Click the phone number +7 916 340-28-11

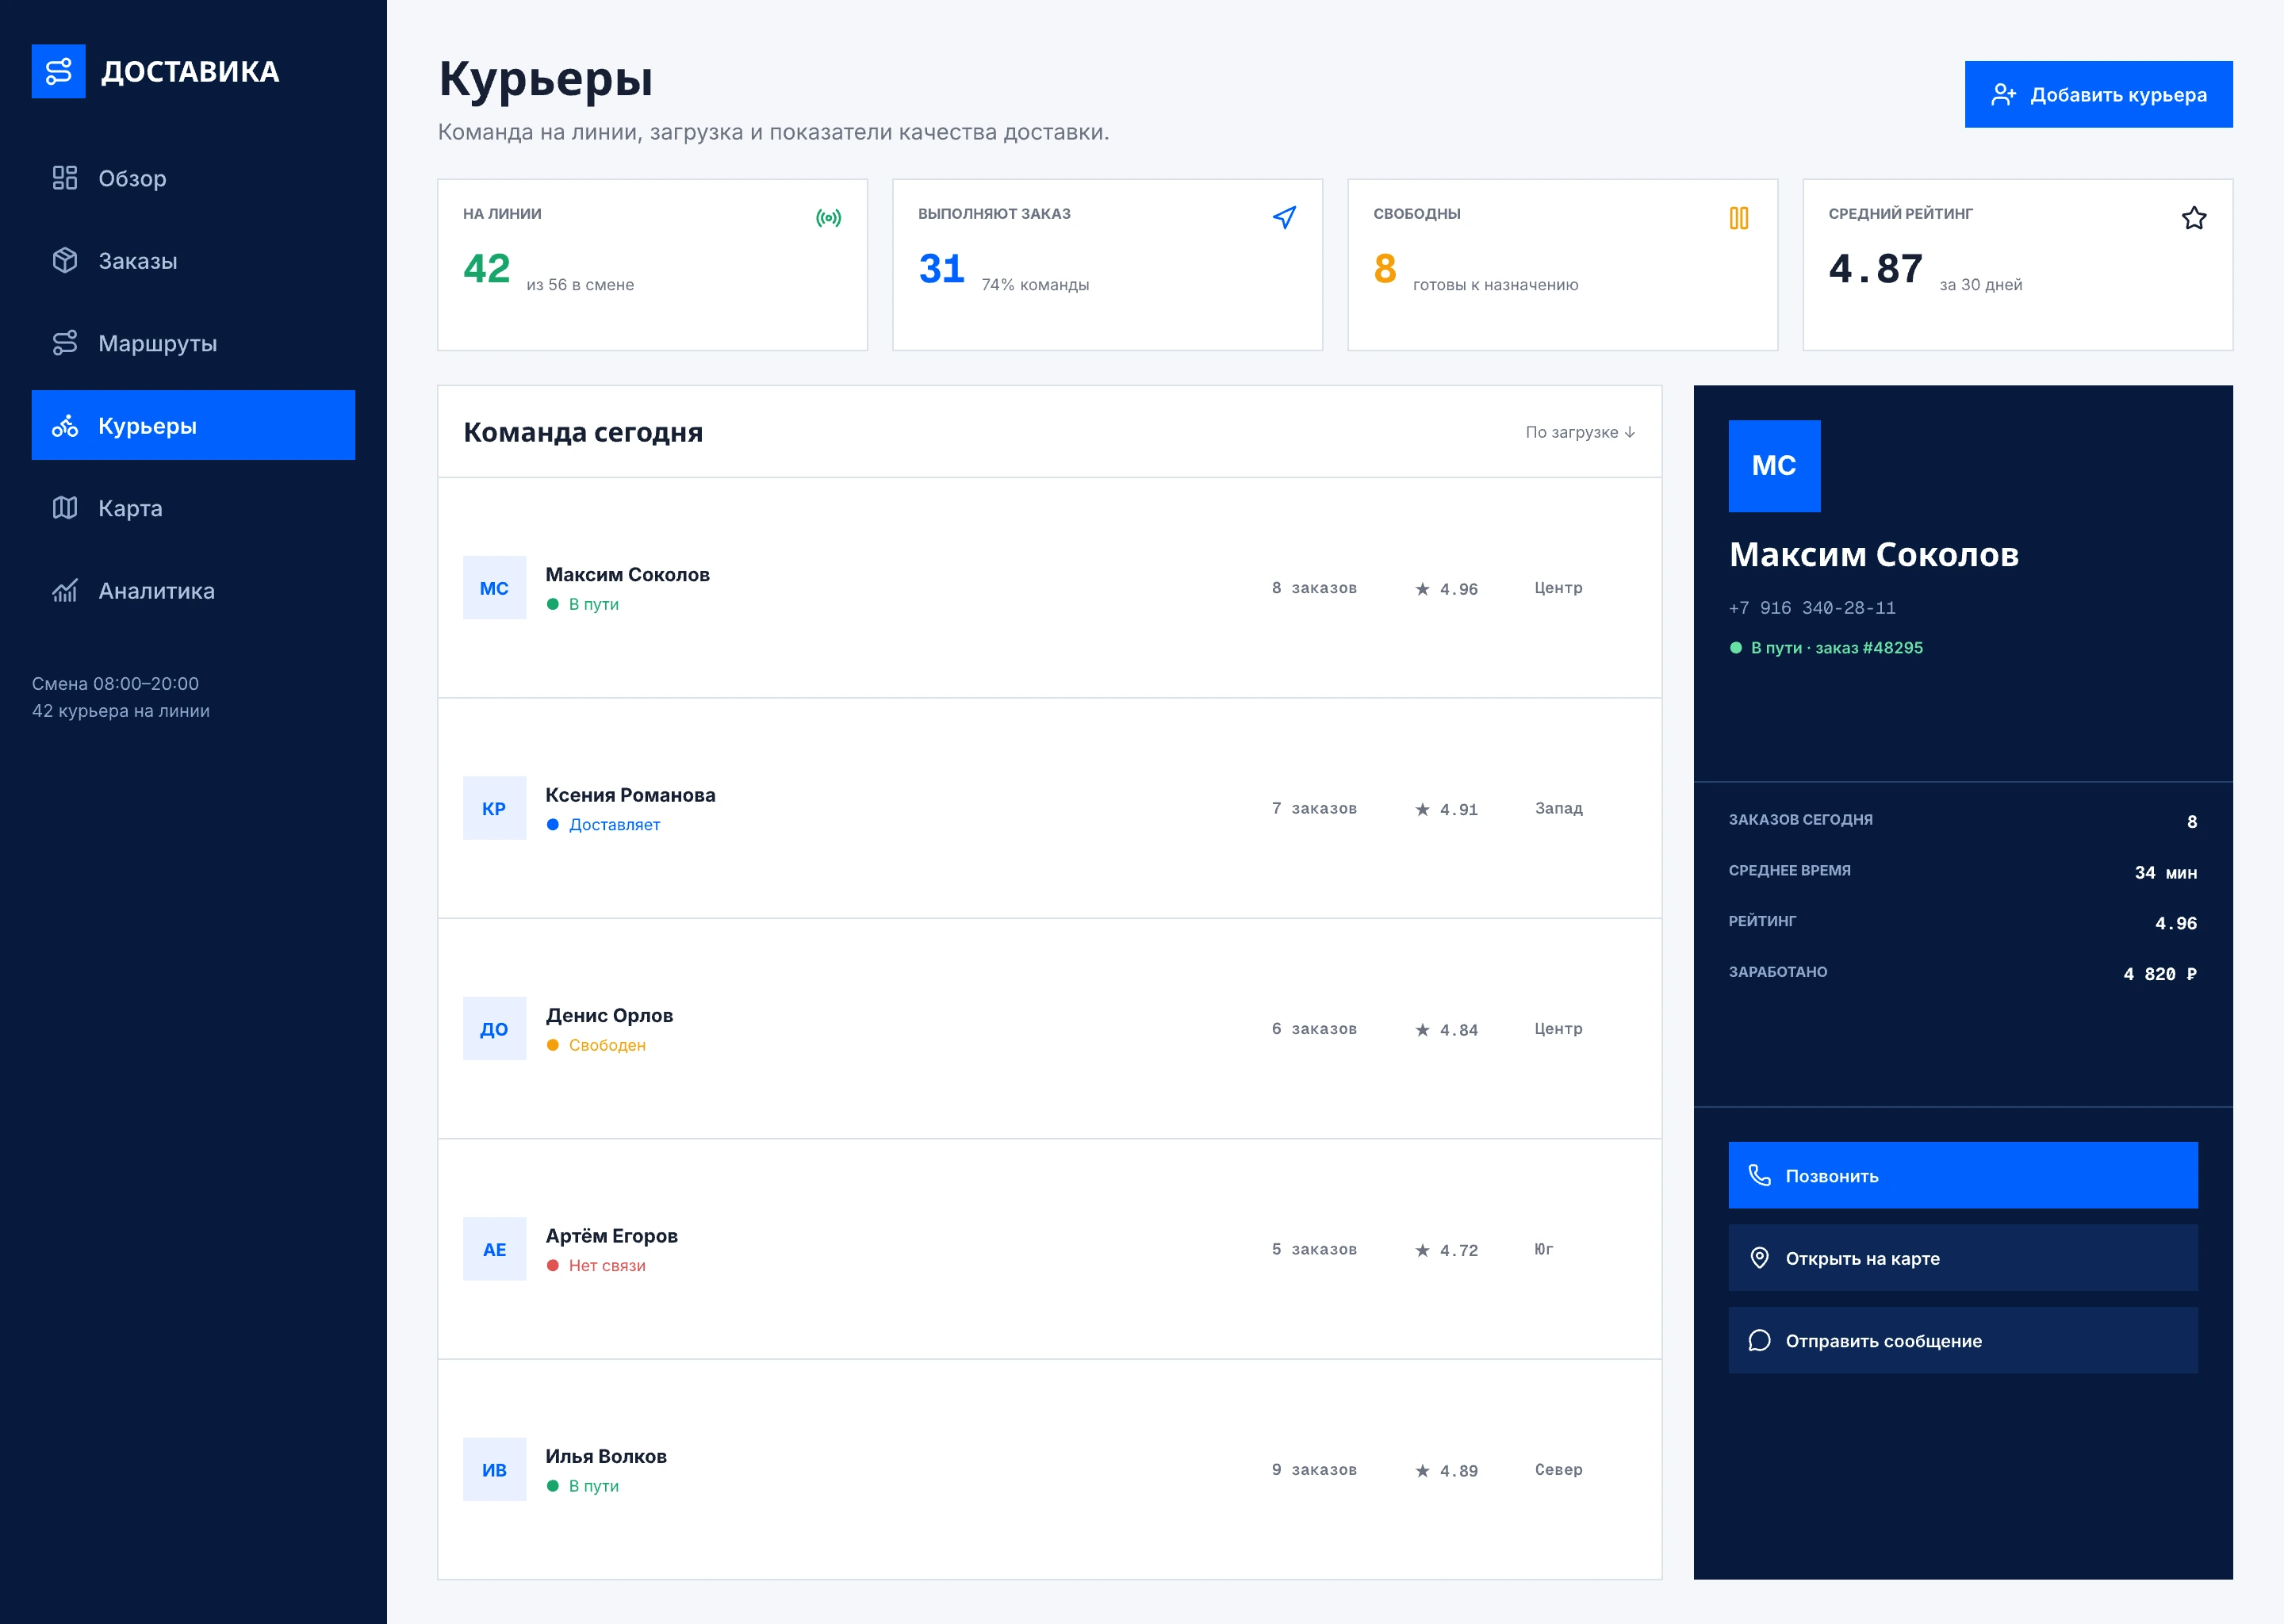(x=1812, y=608)
